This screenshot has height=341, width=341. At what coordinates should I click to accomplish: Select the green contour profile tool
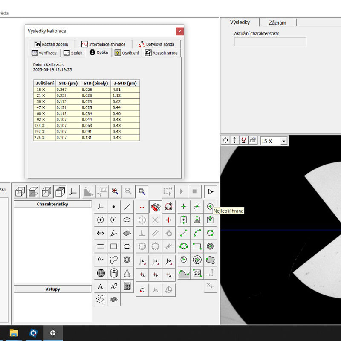tap(184, 273)
